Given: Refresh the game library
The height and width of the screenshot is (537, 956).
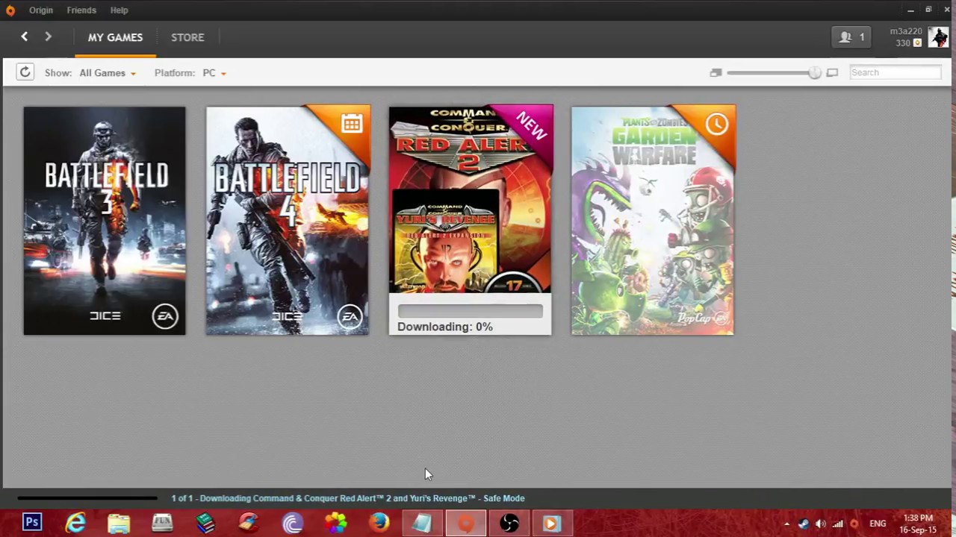Looking at the screenshot, I should pyautogui.click(x=25, y=72).
